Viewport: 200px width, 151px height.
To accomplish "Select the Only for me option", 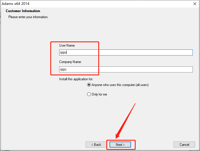I will [x=97, y=94].
